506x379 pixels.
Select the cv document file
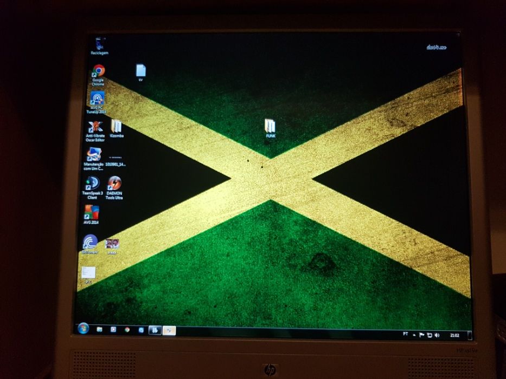(140, 73)
